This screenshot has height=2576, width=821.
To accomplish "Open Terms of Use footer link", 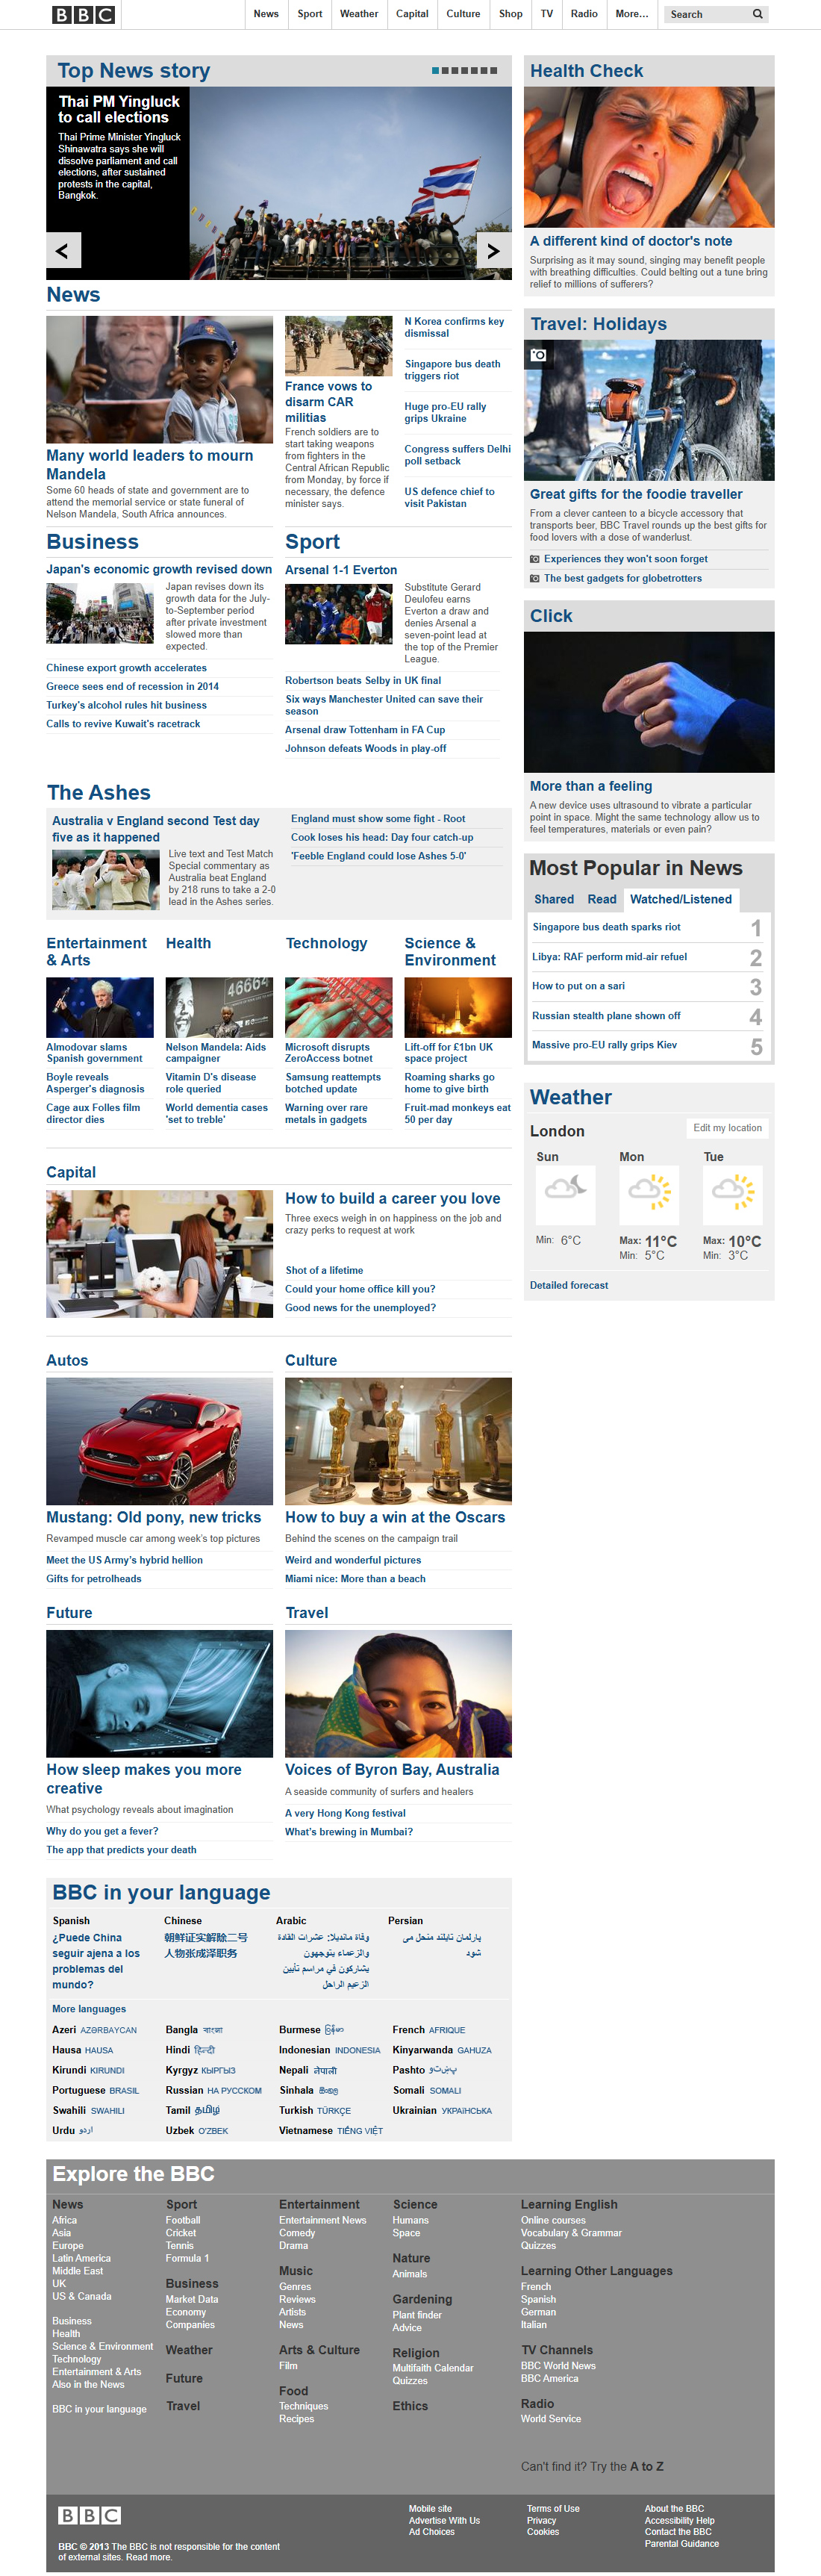I will (x=553, y=2508).
